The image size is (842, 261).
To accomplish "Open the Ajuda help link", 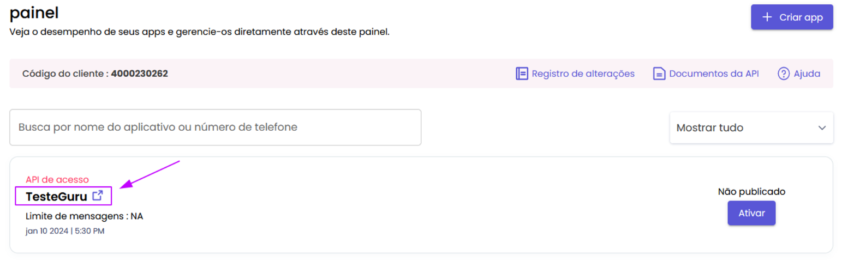I will point(799,74).
